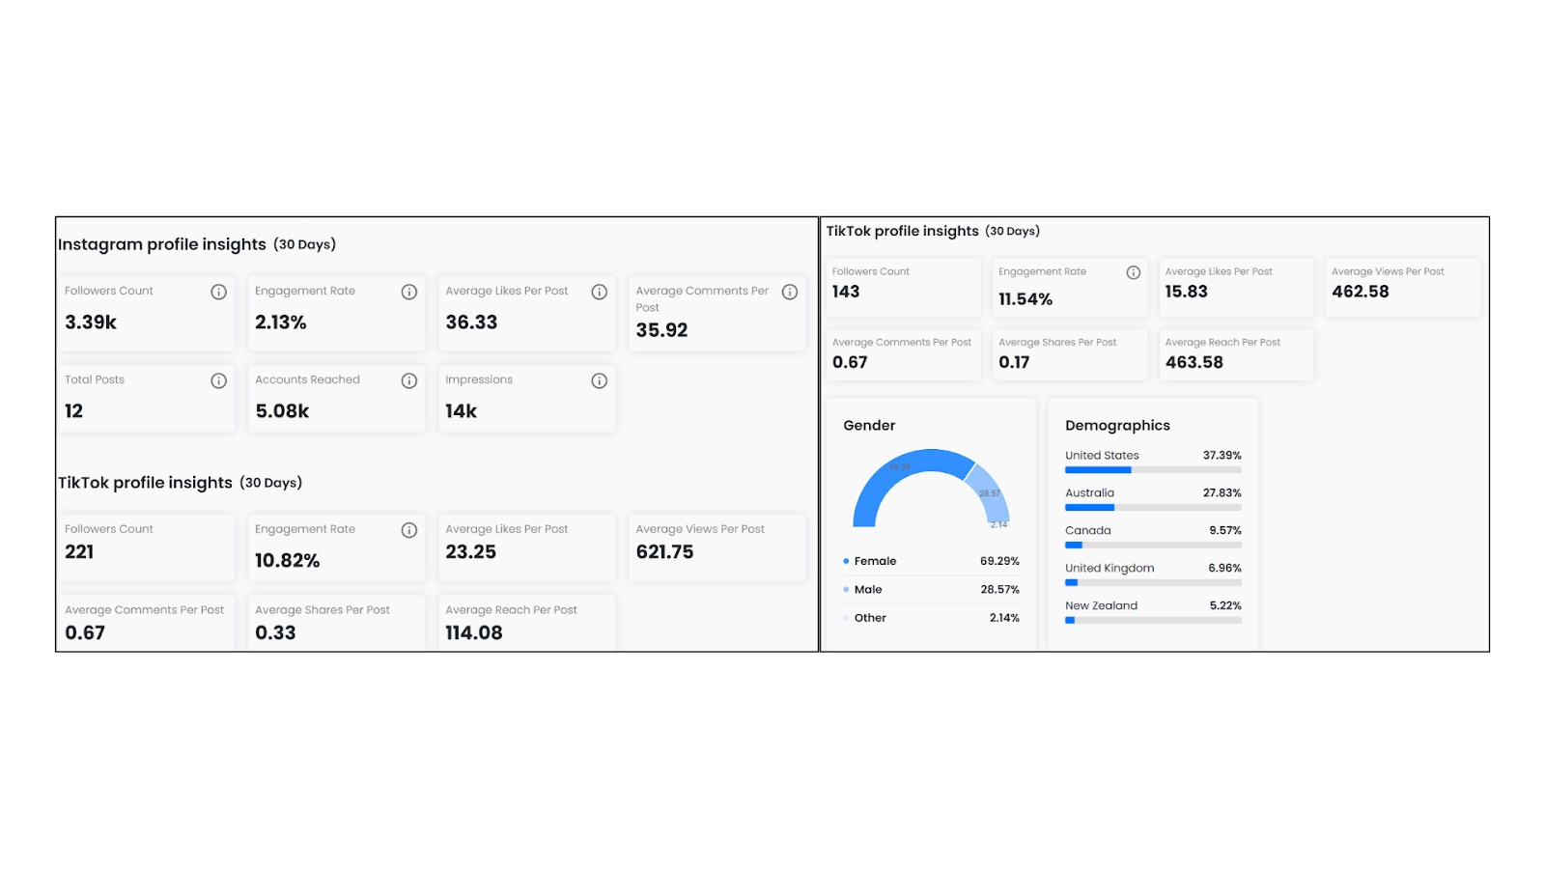
Task: Click info icon on Average Comments Per Post card
Action: click(790, 292)
